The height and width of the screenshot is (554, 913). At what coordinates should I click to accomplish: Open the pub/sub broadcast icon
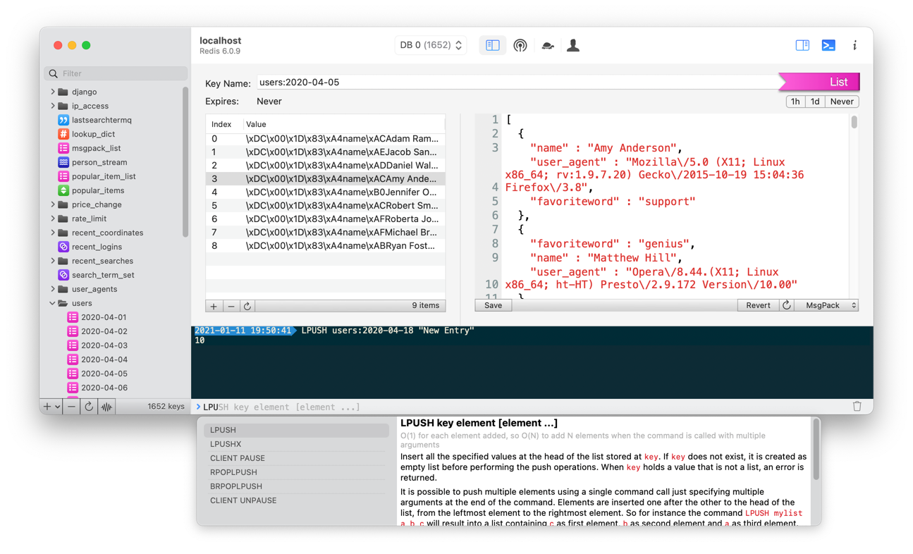520,46
